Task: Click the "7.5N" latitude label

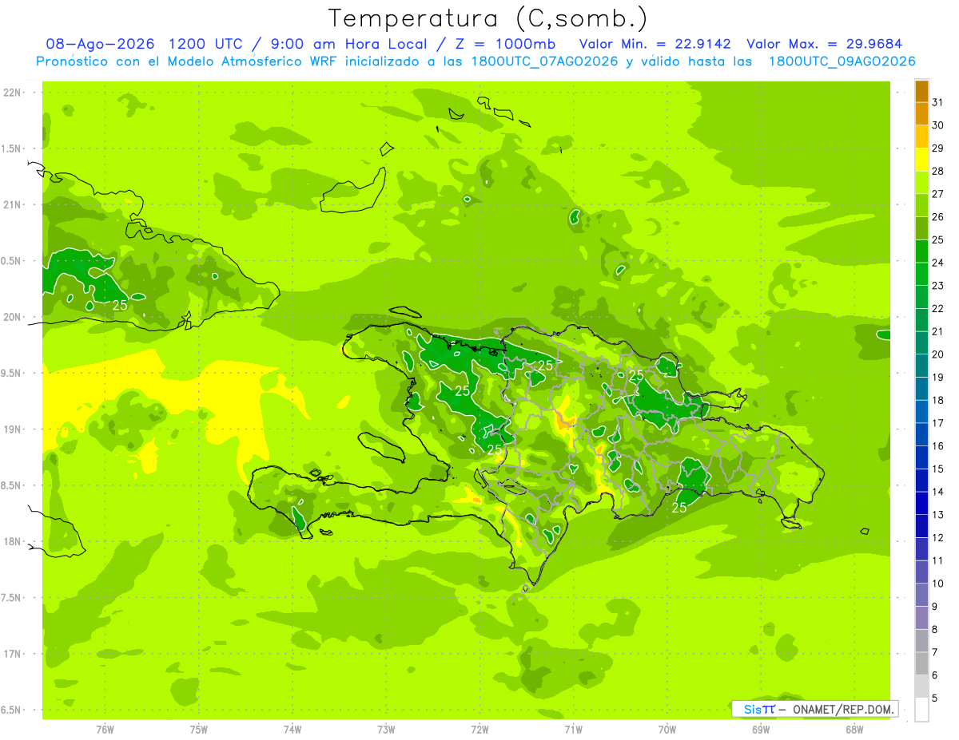Action: (x=12, y=597)
